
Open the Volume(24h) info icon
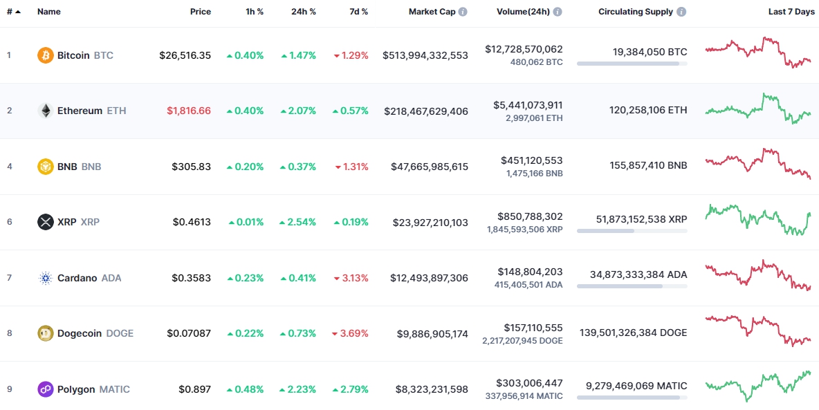[558, 12]
